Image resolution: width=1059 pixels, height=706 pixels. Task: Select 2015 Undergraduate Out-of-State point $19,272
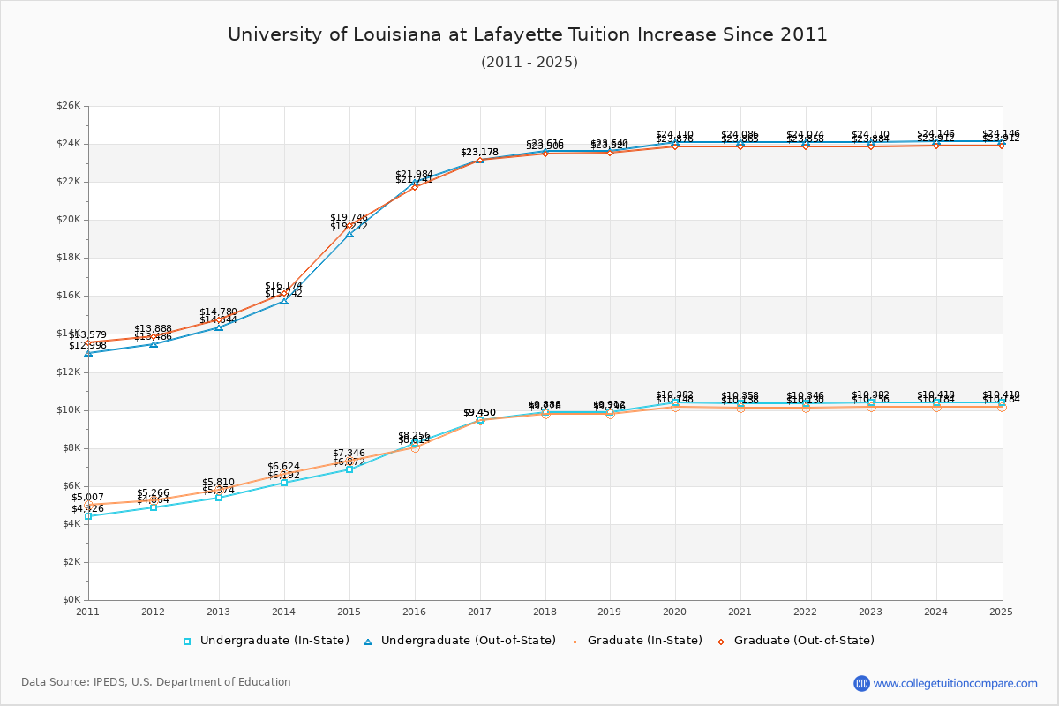[349, 234]
